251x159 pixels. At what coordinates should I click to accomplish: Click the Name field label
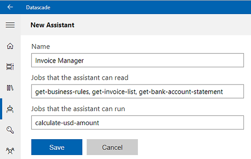click(41, 47)
